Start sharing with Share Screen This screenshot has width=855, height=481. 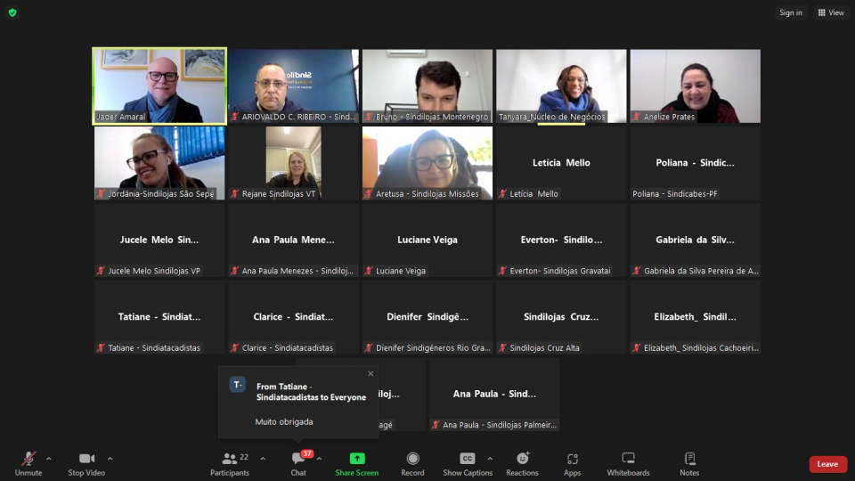click(356, 462)
